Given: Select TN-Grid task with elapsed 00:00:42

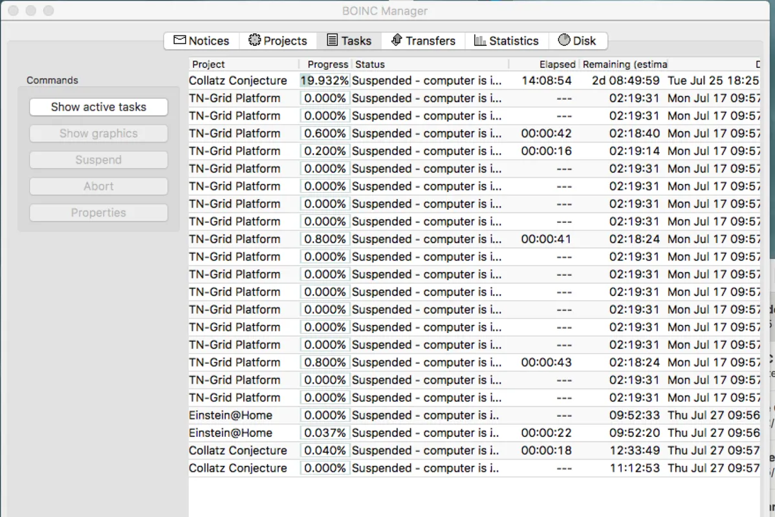Looking at the screenshot, I should 474,133.
